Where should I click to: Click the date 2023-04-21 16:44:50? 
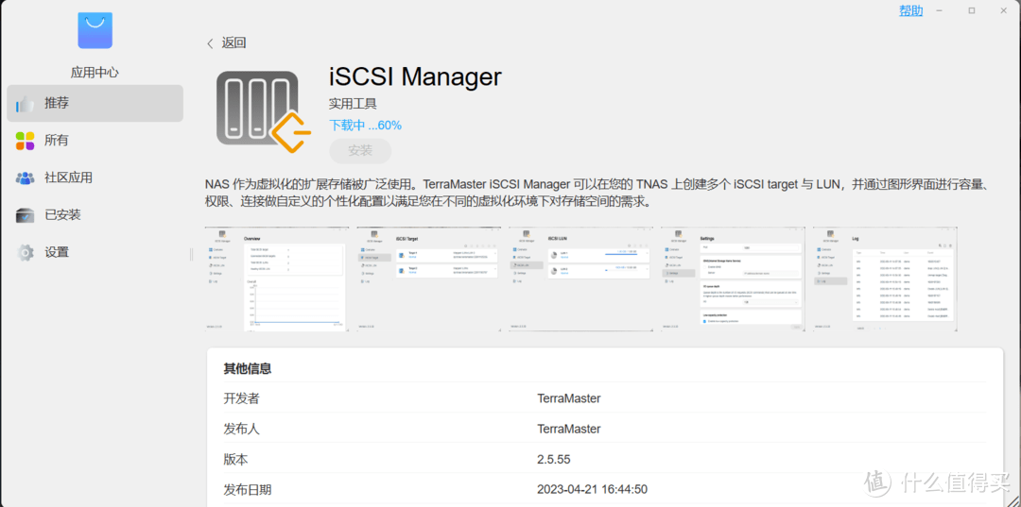pos(592,489)
